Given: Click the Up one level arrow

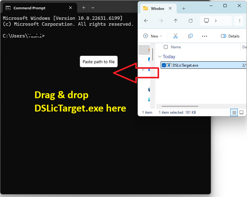Looking at the screenshot, I should pos(176,21).
